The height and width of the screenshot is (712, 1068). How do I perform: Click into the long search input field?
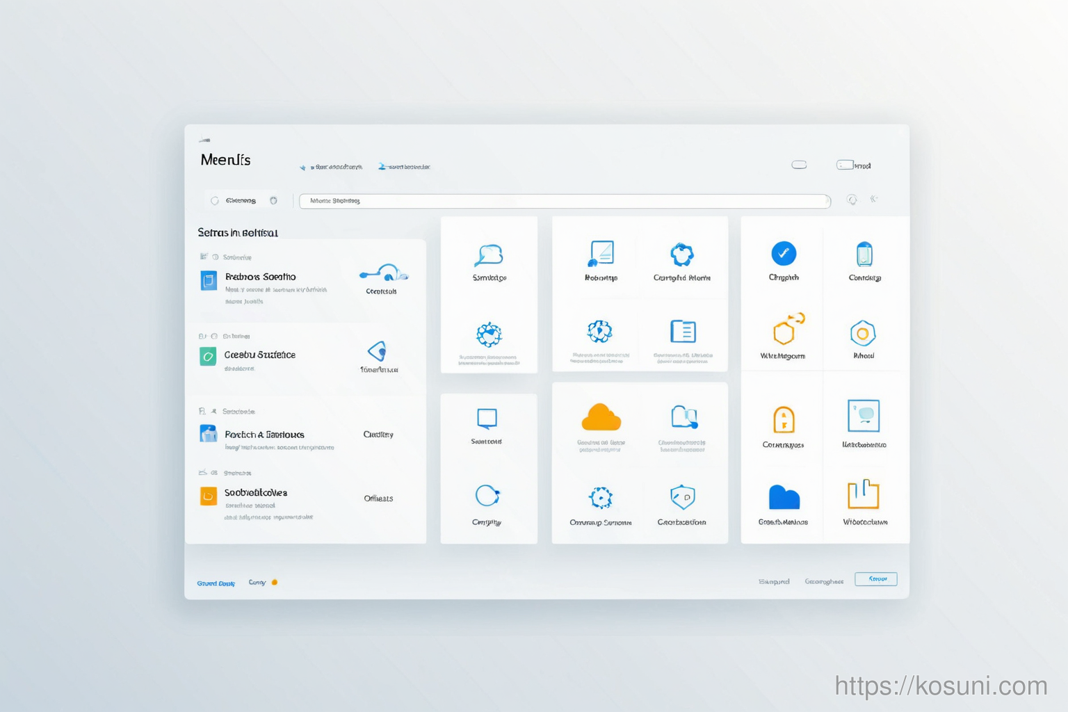tap(565, 201)
